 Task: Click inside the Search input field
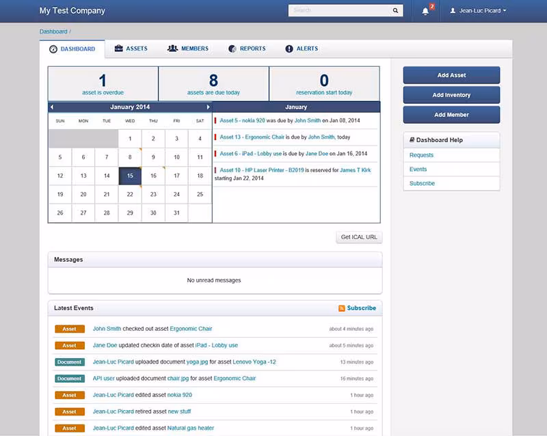click(338, 10)
